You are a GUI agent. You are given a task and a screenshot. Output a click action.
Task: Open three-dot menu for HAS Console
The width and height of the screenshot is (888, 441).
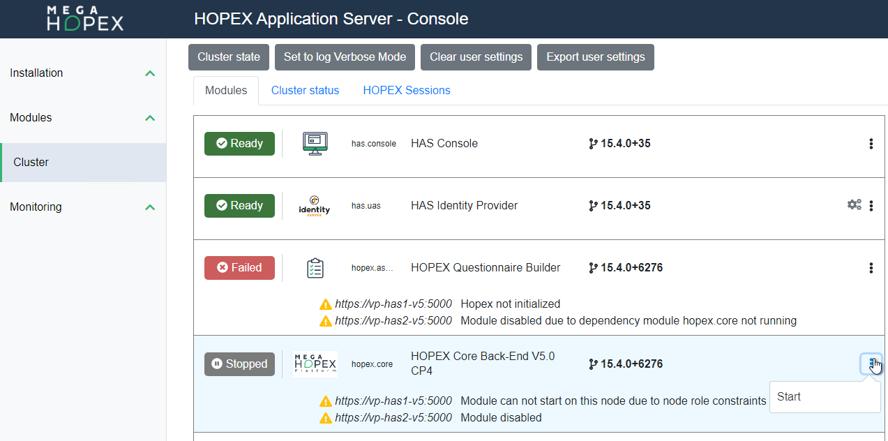(871, 144)
